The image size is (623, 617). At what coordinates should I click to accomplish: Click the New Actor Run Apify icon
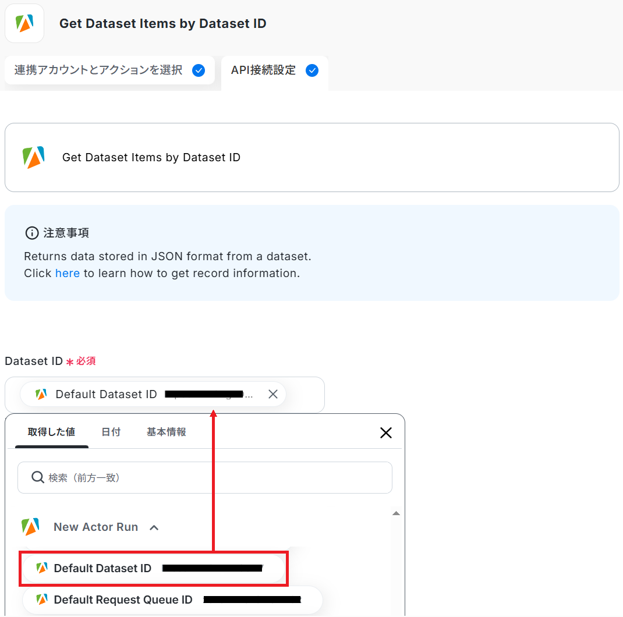click(x=31, y=527)
